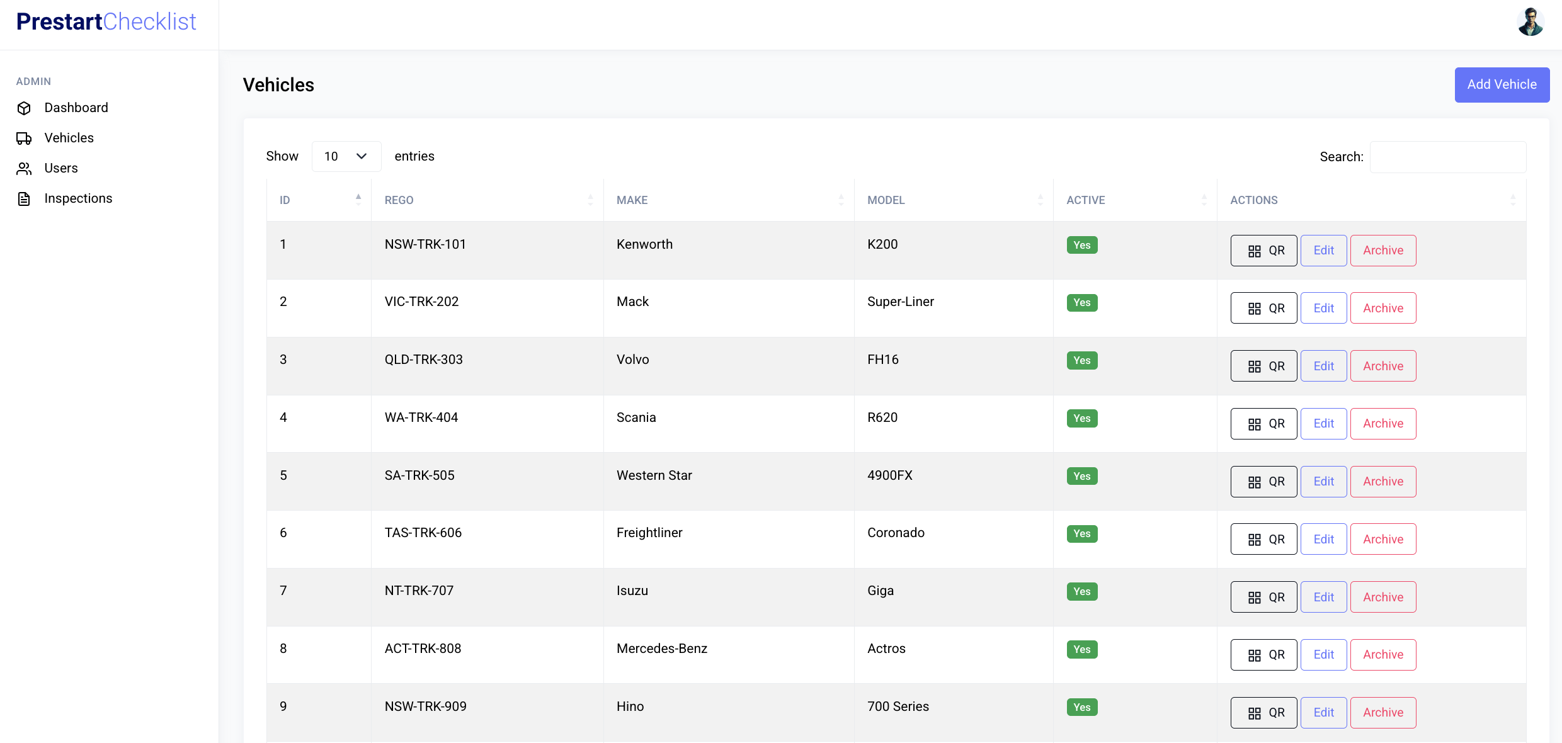
Task: Click the Dashboard cube icon in sidebar
Action: click(x=24, y=108)
